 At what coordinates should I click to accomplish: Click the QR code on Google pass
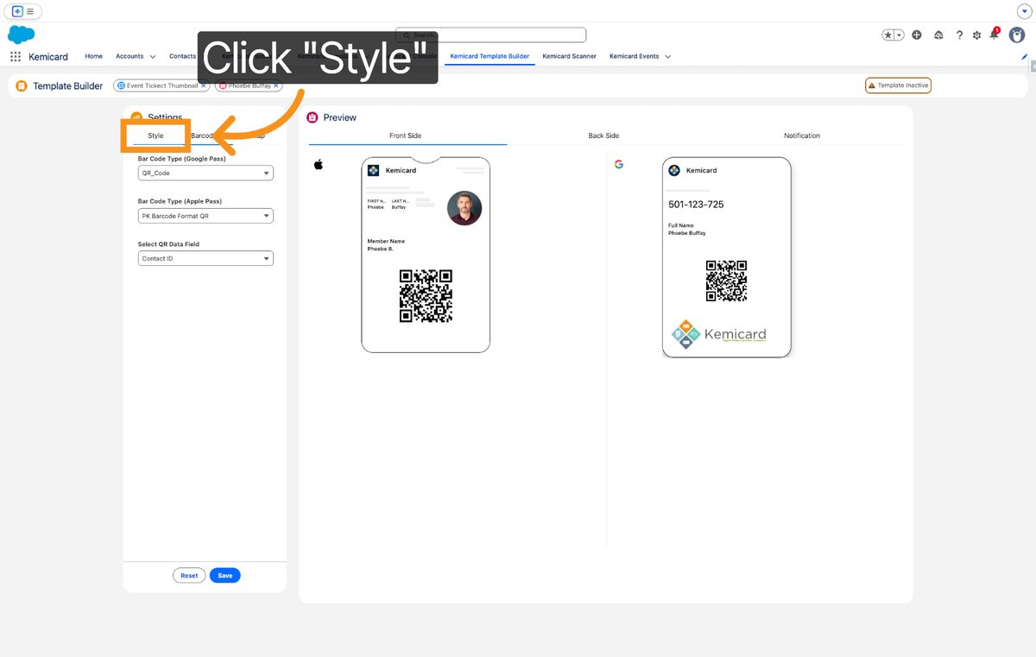click(726, 281)
